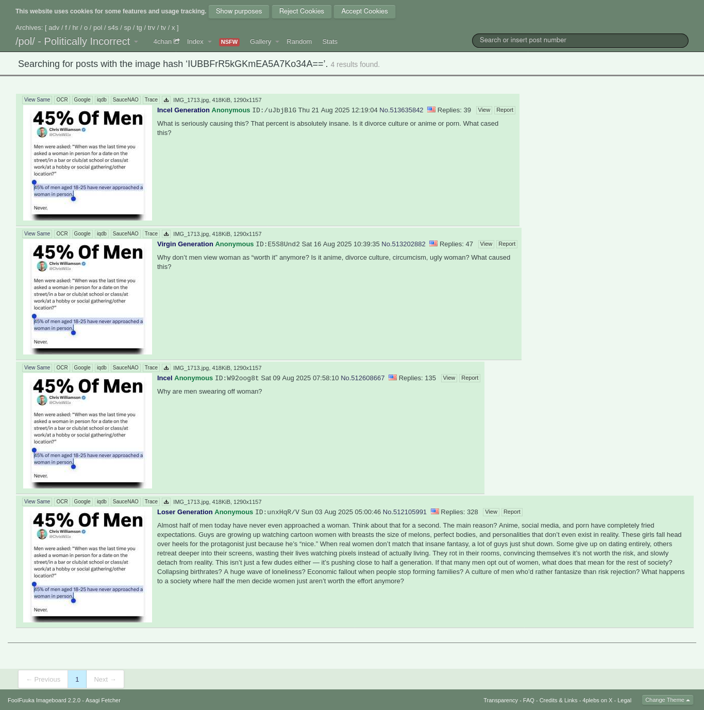The image size is (704, 710).
Task: Click View Same on post No.512105991
Action: tap(37, 502)
